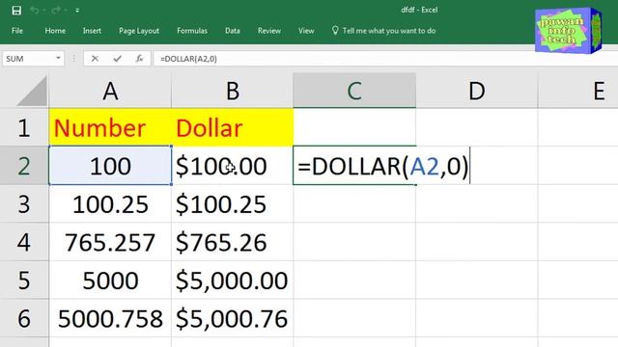
Task: Select column C header
Action: coord(354,92)
